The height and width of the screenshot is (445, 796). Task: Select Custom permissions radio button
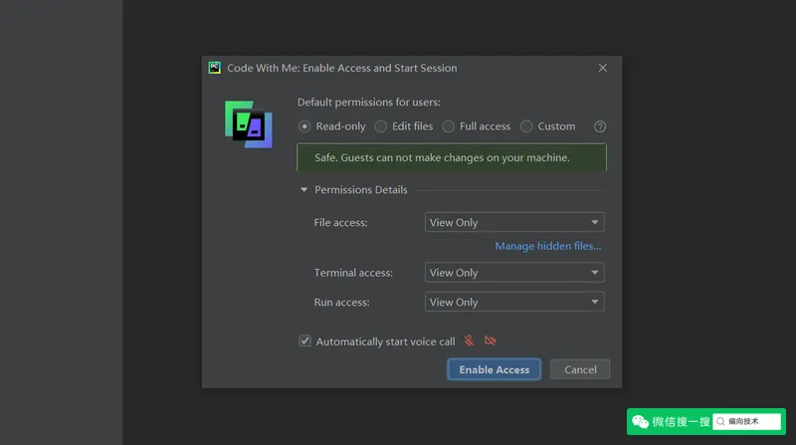pos(526,126)
